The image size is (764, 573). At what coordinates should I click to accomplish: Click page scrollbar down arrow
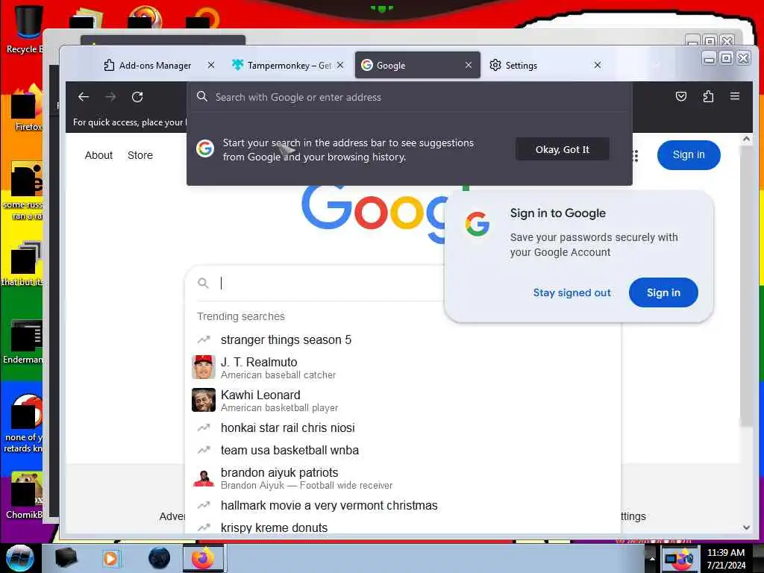click(746, 527)
